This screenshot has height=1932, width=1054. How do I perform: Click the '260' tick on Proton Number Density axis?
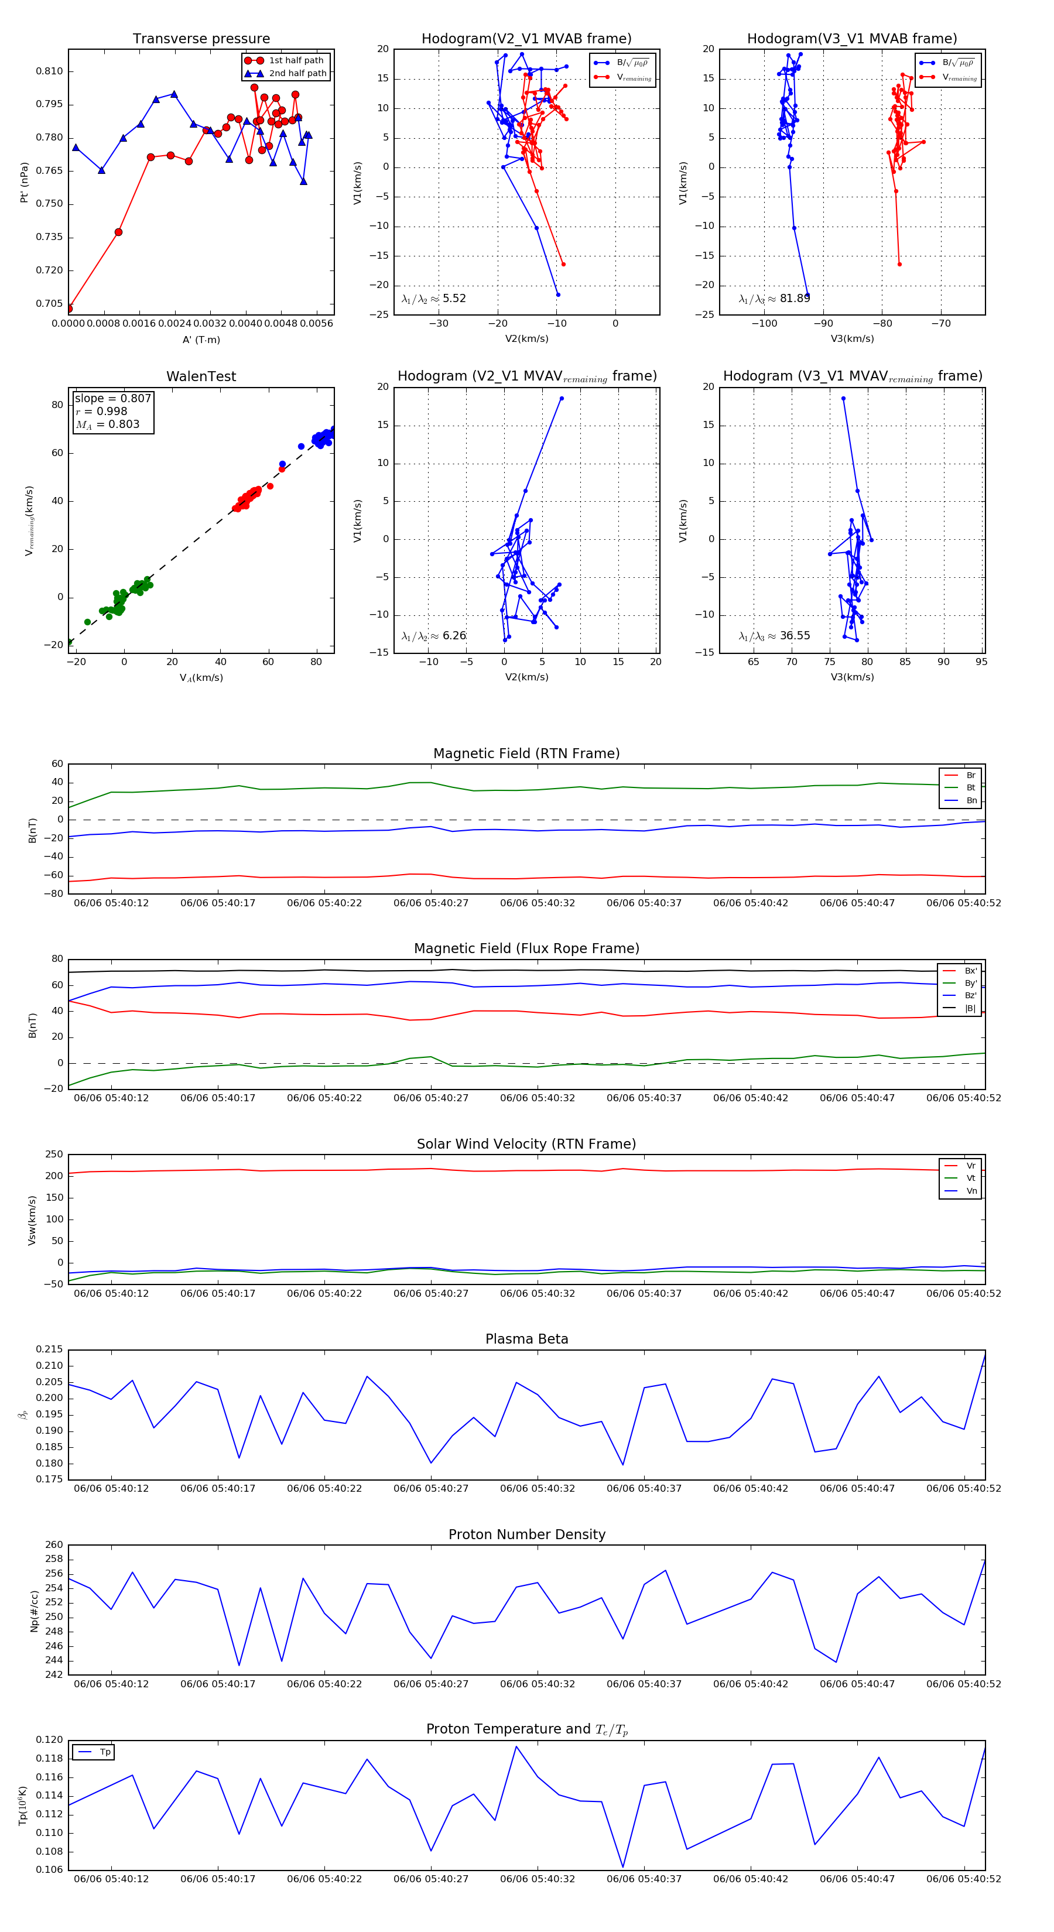tap(55, 1544)
